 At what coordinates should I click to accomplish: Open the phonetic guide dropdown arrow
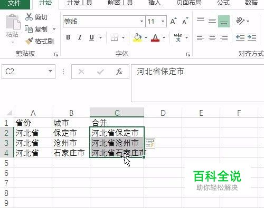[x=186, y=37]
